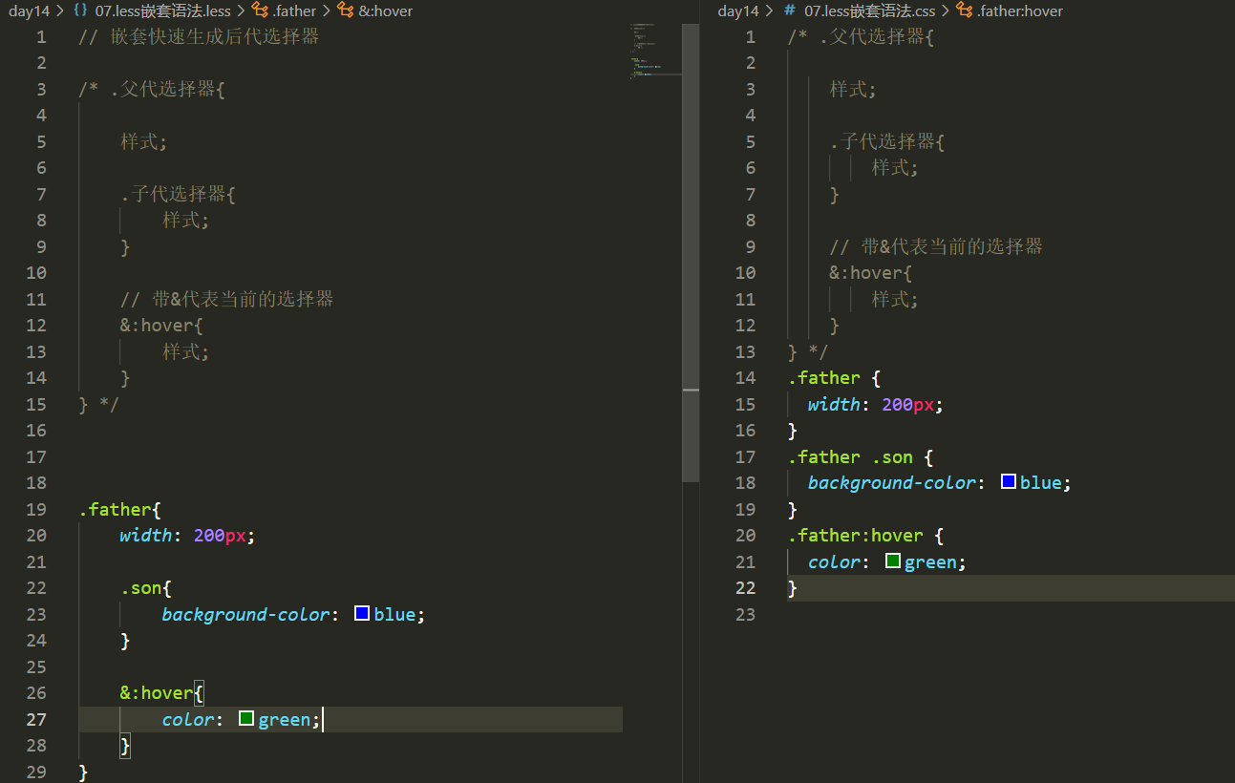1235x783 pixels.
Task: Click '} */' closing comment in css file
Action: (808, 351)
